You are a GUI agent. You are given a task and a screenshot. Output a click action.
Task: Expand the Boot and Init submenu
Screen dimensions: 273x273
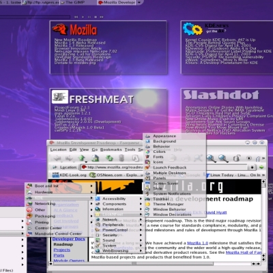click(60, 186)
